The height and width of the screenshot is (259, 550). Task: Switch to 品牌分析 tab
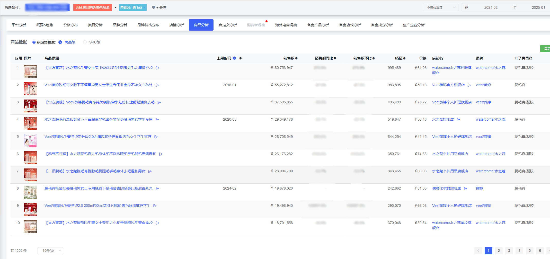tap(120, 25)
